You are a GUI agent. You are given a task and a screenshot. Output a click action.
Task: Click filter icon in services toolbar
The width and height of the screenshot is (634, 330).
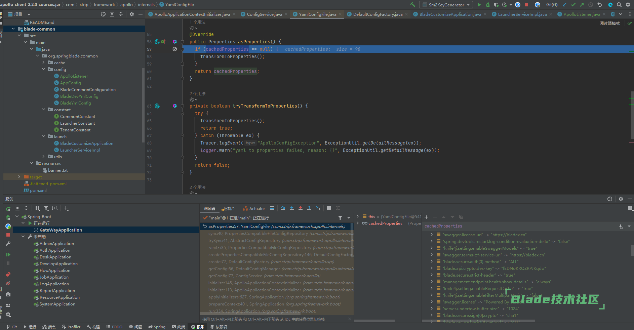click(46, 208)
